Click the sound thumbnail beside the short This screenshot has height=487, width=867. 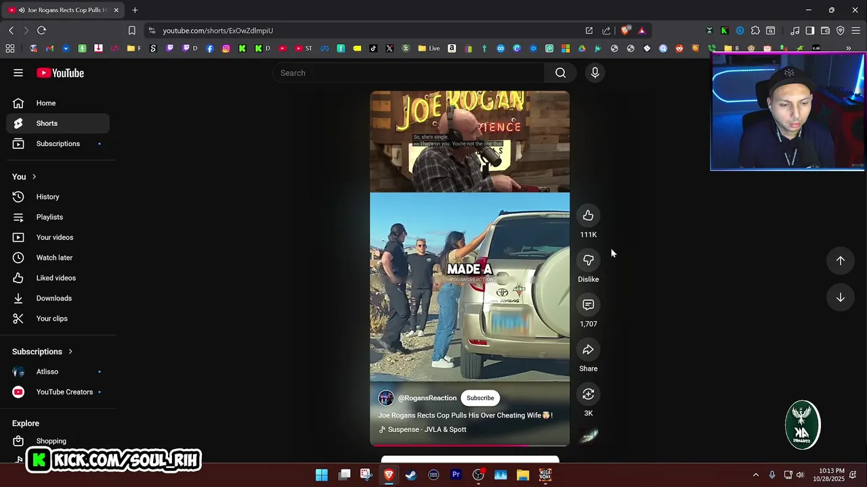pyautogui.click(x=589, y=436)
